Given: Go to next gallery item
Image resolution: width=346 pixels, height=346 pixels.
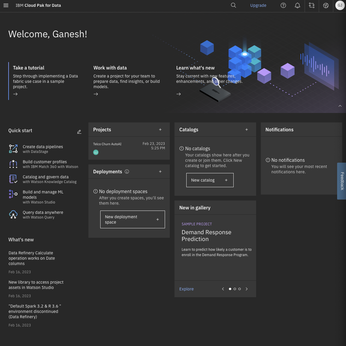Looking at the screenshot, I should (x=247, y=289).
